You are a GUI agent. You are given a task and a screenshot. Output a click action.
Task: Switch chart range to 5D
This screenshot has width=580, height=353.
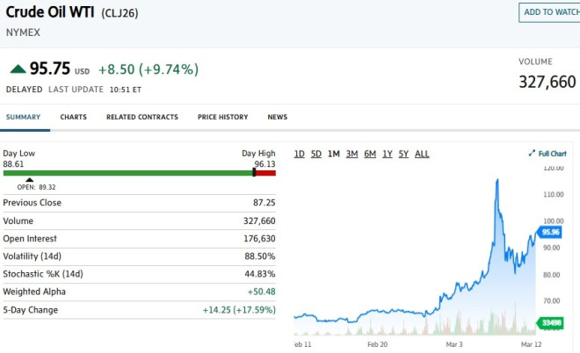click(316, 154)
